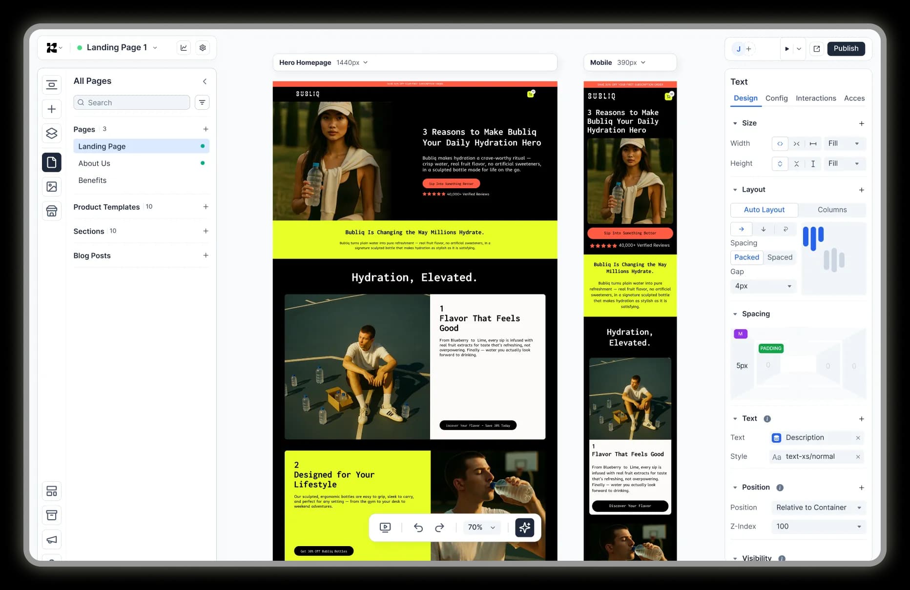910x590 pixels.
Task: Add a collaborator with the plus next to J
Action: [748, 49]
